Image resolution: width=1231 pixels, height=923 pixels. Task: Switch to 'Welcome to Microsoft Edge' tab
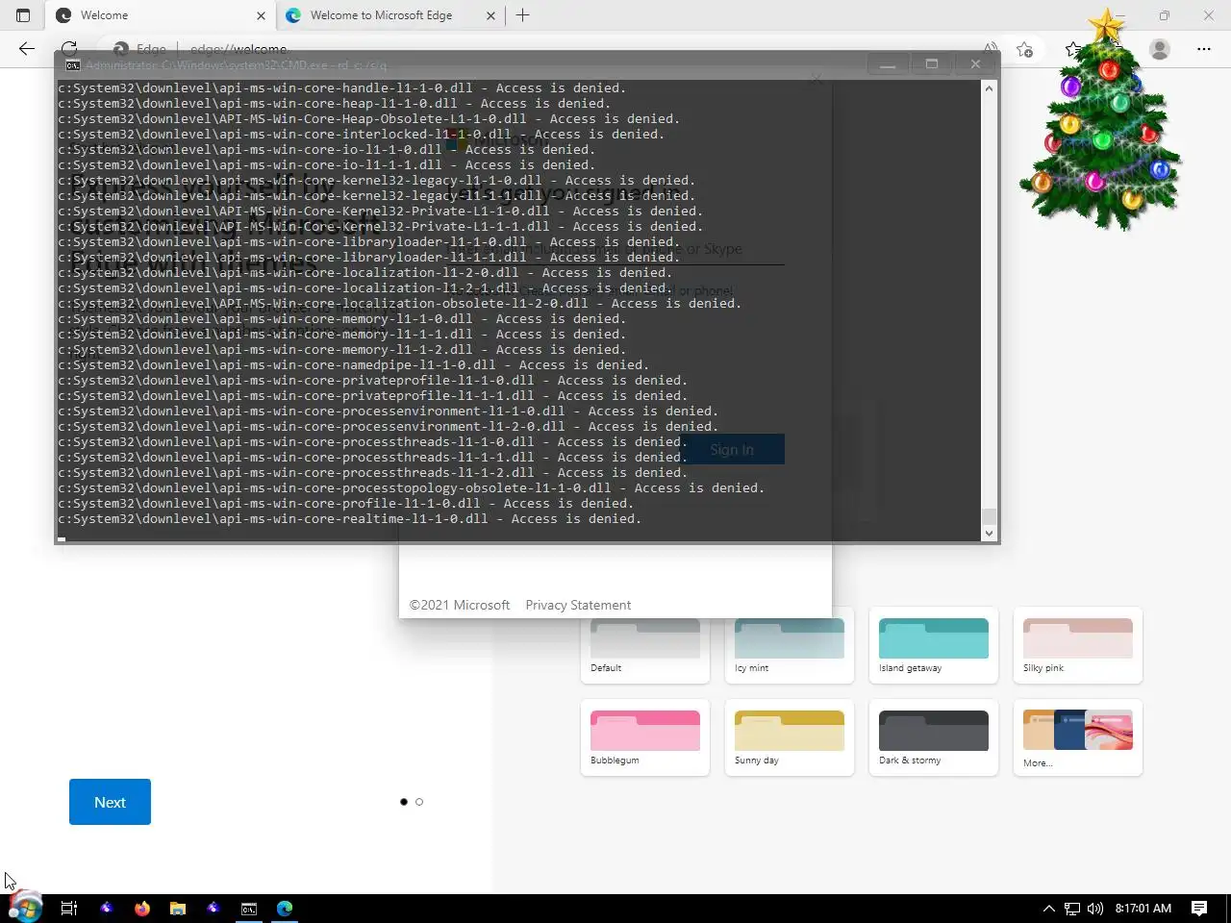392,15
